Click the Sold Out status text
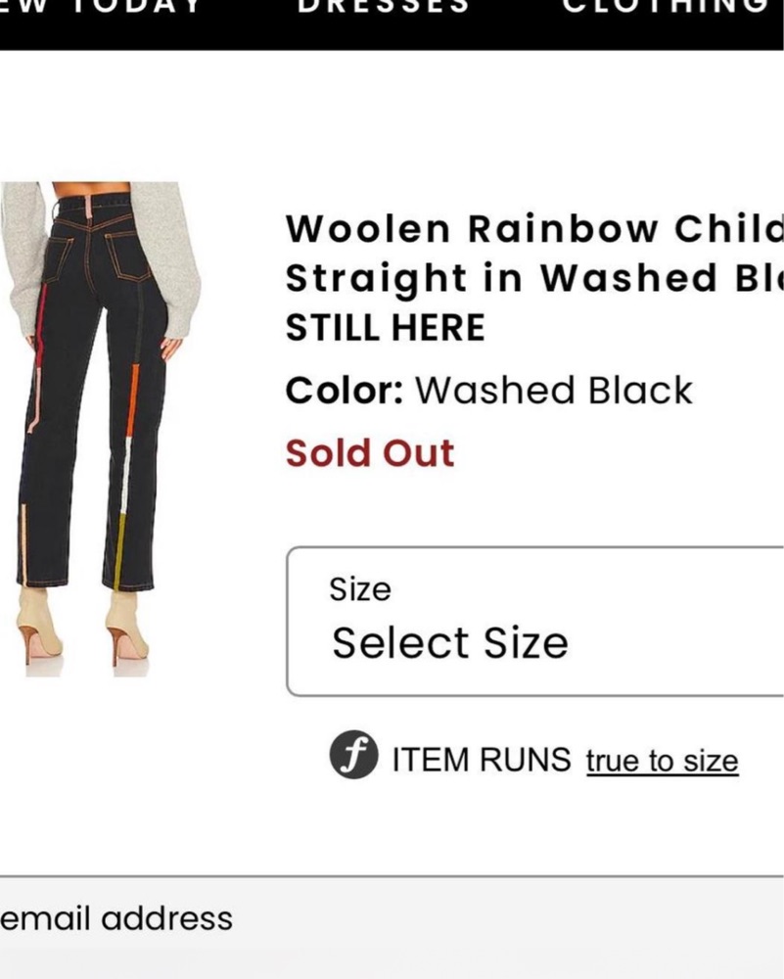Screen dimensions: 784x979 (370, 453)
